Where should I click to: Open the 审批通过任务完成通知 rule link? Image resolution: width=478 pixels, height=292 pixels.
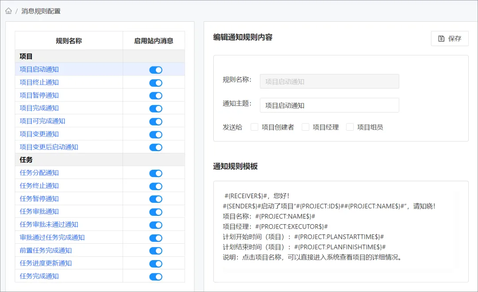52,237
